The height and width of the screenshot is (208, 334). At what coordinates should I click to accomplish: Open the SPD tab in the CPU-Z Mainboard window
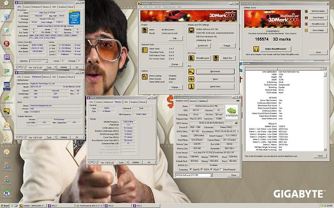point(54,77)
